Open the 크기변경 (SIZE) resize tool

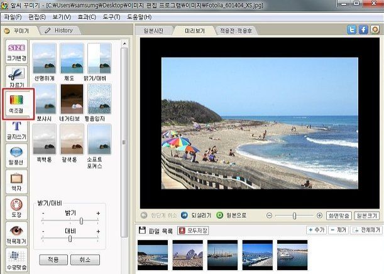[x=16, y=51]
